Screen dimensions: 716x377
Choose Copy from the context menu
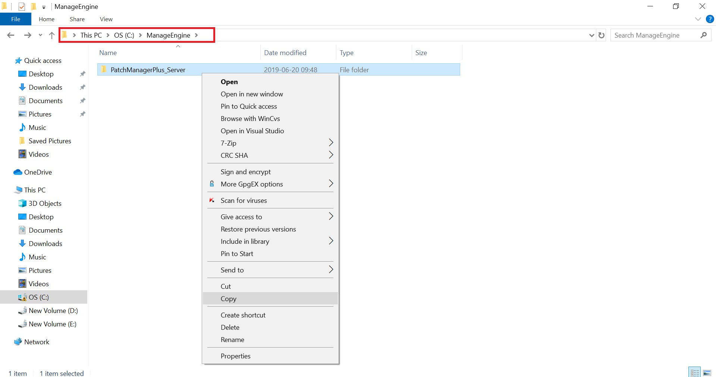pos(270,299)
